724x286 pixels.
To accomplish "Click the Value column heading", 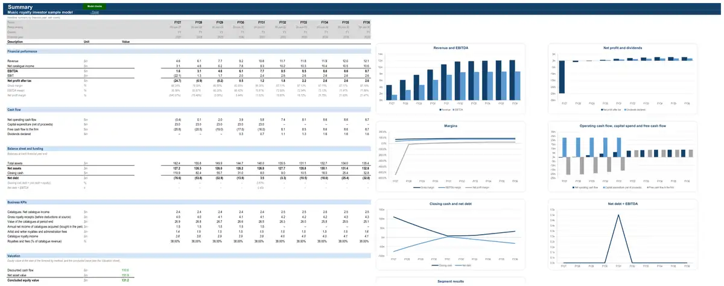I will (x=126, y=42).
